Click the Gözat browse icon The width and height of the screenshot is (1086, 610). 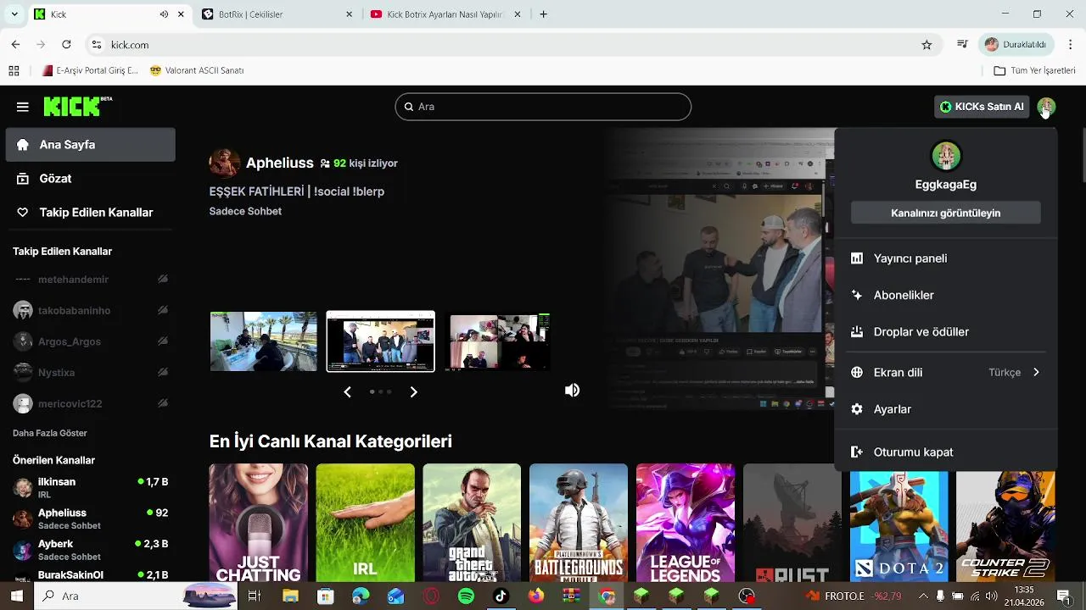click(23, 179)
